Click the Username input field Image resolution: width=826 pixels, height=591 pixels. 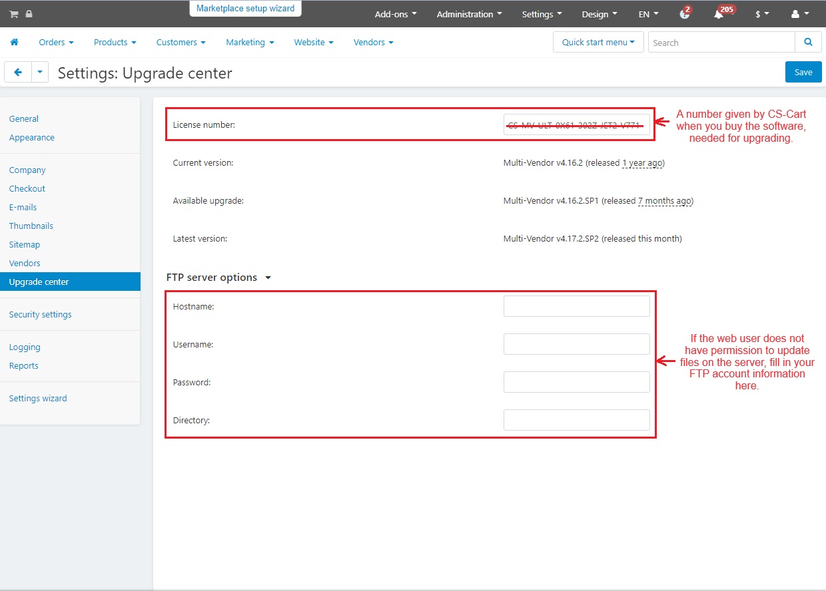(x=577, y=344)
